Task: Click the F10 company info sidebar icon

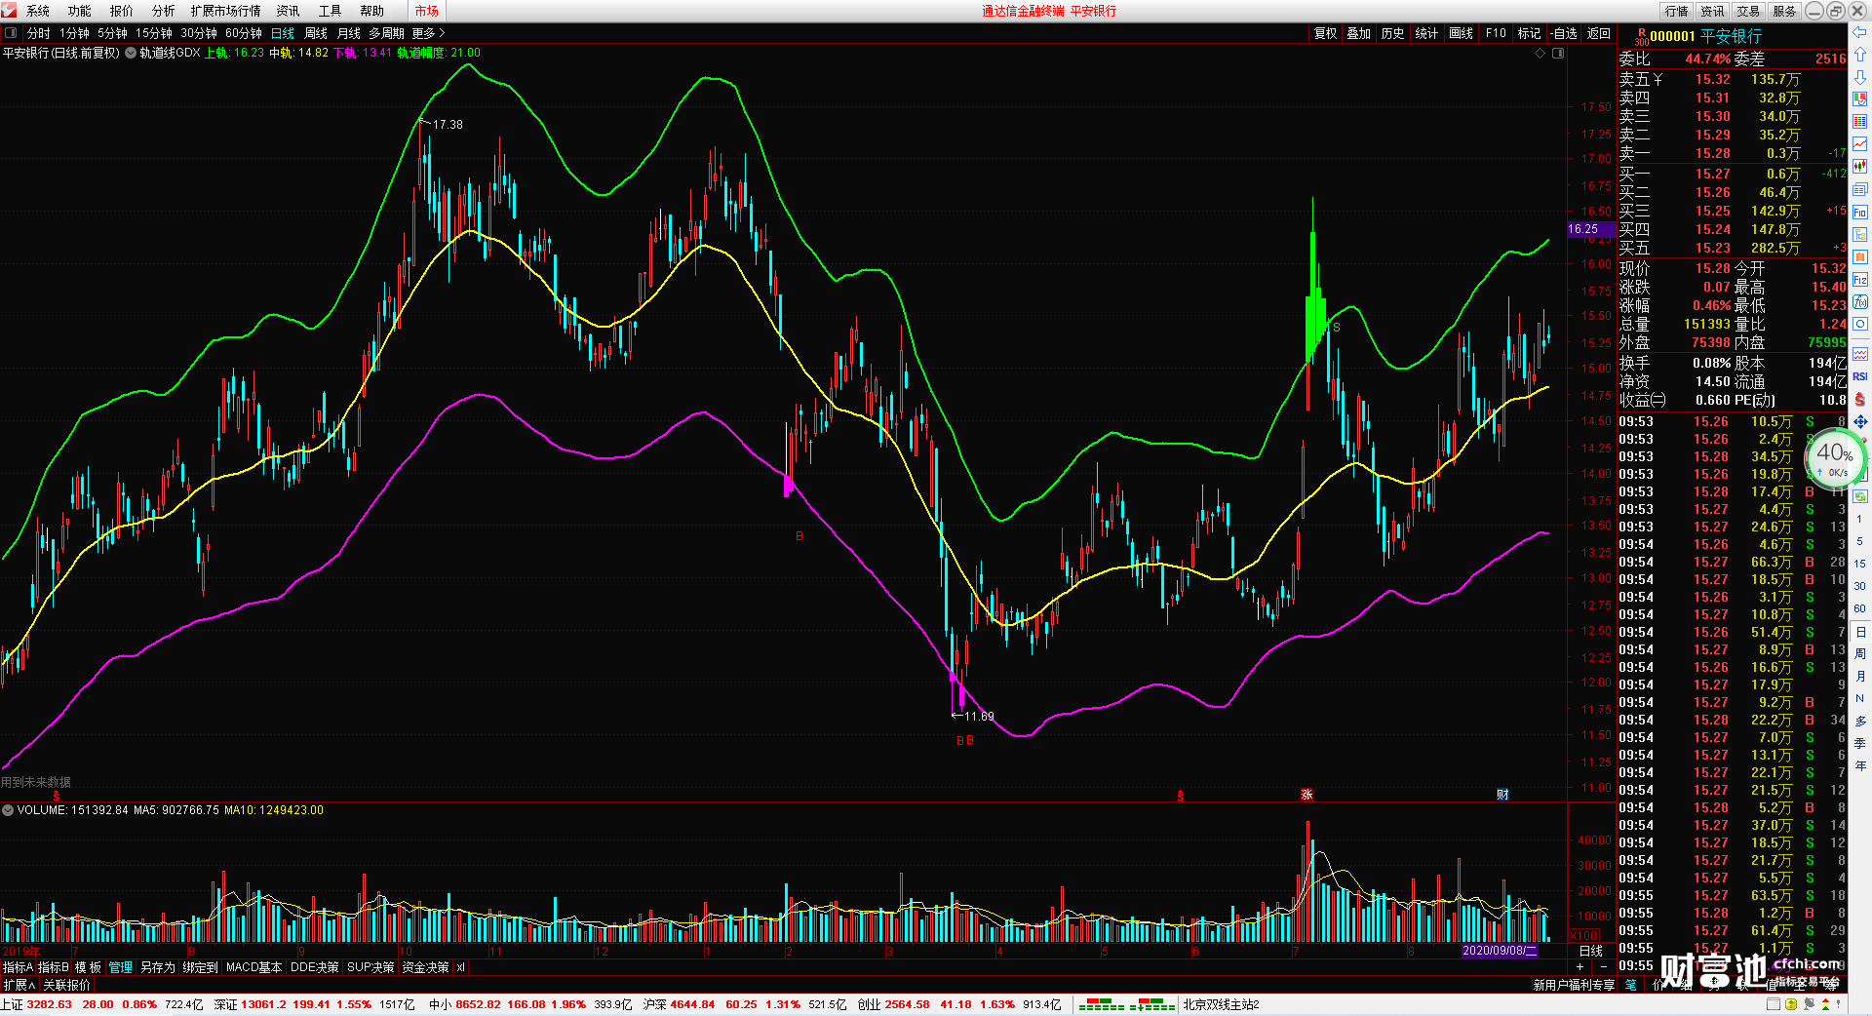Action: click(1860, 212)
